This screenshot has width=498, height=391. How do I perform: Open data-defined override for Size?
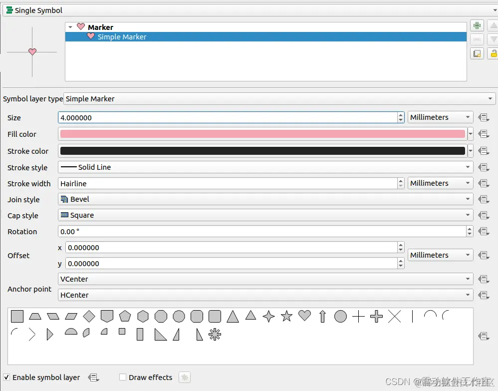[484, 118]
